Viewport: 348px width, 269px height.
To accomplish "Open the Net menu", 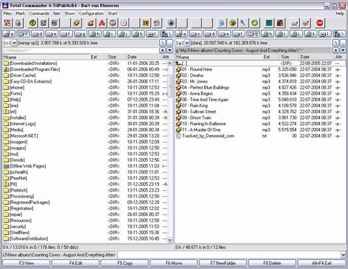I will (56, 13).
